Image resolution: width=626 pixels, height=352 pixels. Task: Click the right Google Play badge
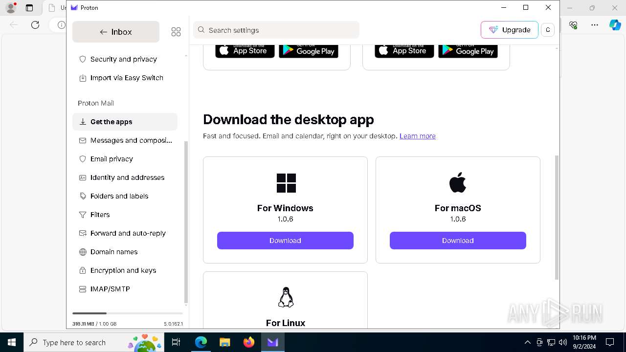pyautogui.click(x=468, y=50)
